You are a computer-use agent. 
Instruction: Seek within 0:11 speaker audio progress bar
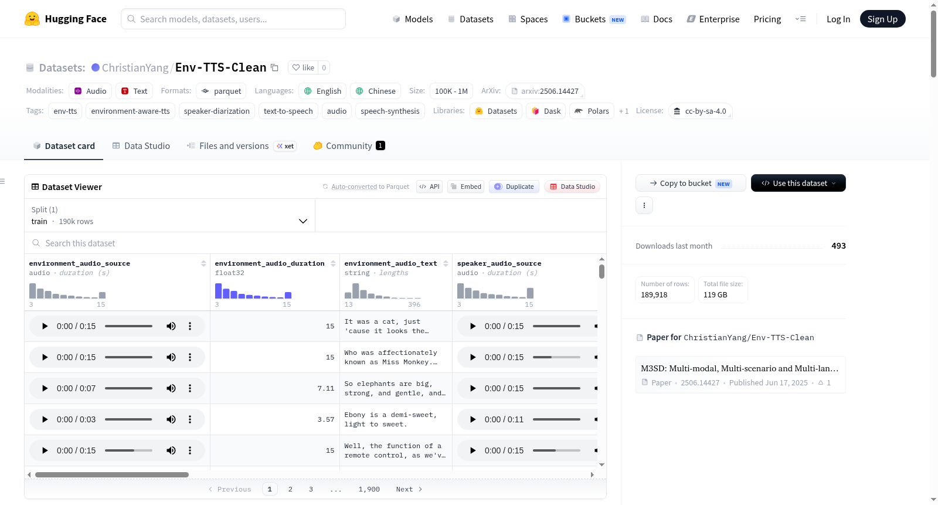click(556, 419)
